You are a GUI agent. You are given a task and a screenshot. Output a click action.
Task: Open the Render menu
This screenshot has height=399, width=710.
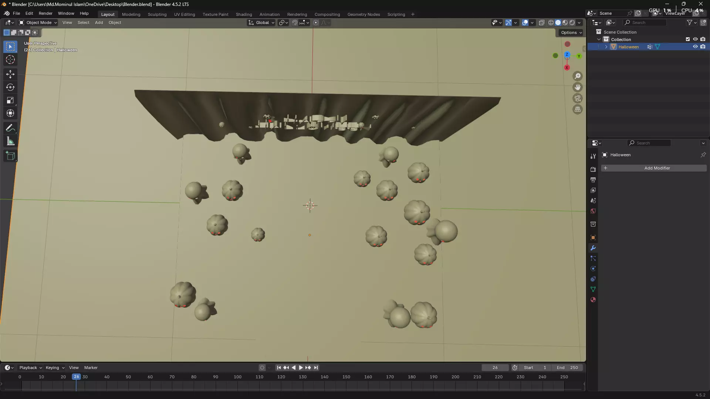click(45, 13)
